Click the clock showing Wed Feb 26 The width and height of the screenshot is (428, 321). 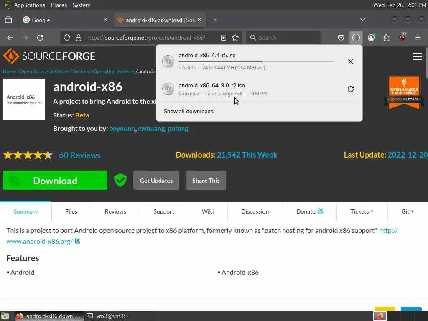(x=399, y=5)
